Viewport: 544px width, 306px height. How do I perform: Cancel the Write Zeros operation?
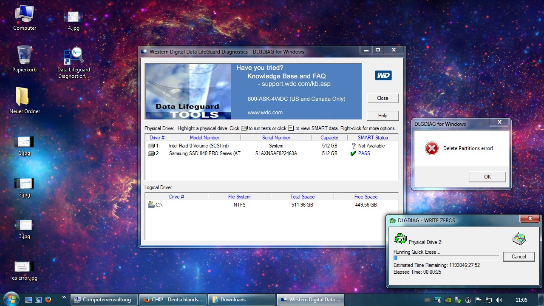[519, 257]
